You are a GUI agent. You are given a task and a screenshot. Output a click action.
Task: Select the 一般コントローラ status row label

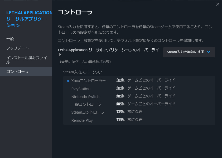86,104
